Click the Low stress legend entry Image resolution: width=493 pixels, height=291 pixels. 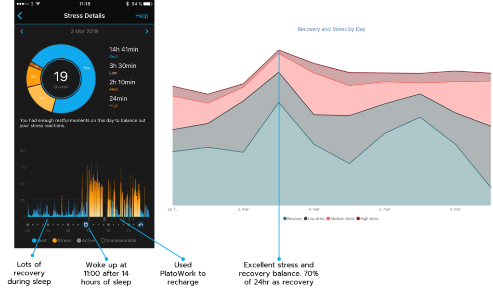pos(314,219)
